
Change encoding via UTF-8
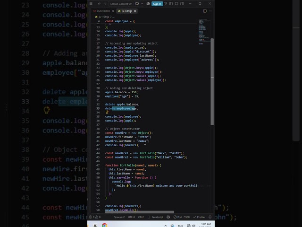click(131, 217)
